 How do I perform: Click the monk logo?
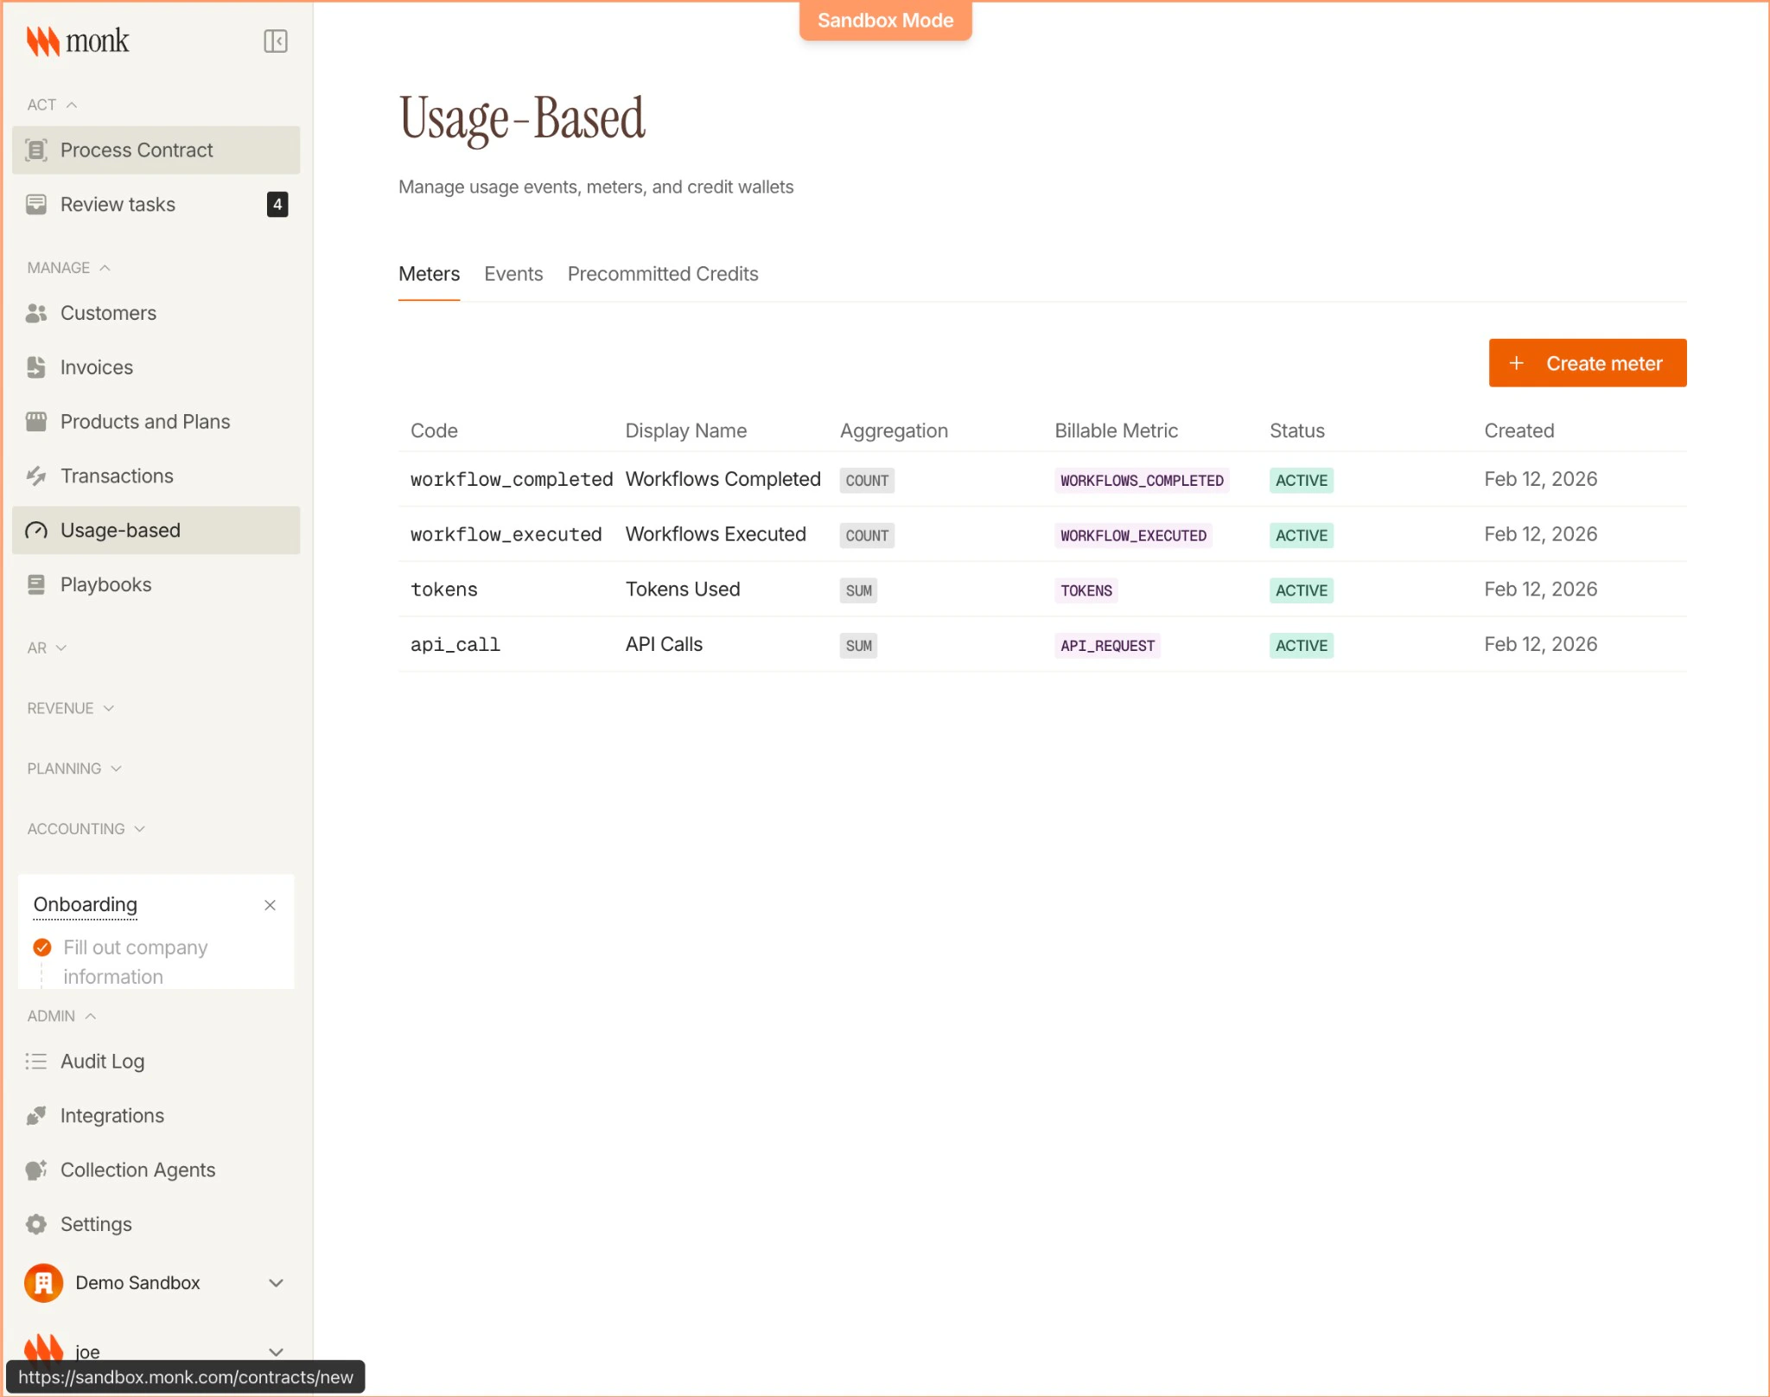pyautogui.click(x=79, y=41)
